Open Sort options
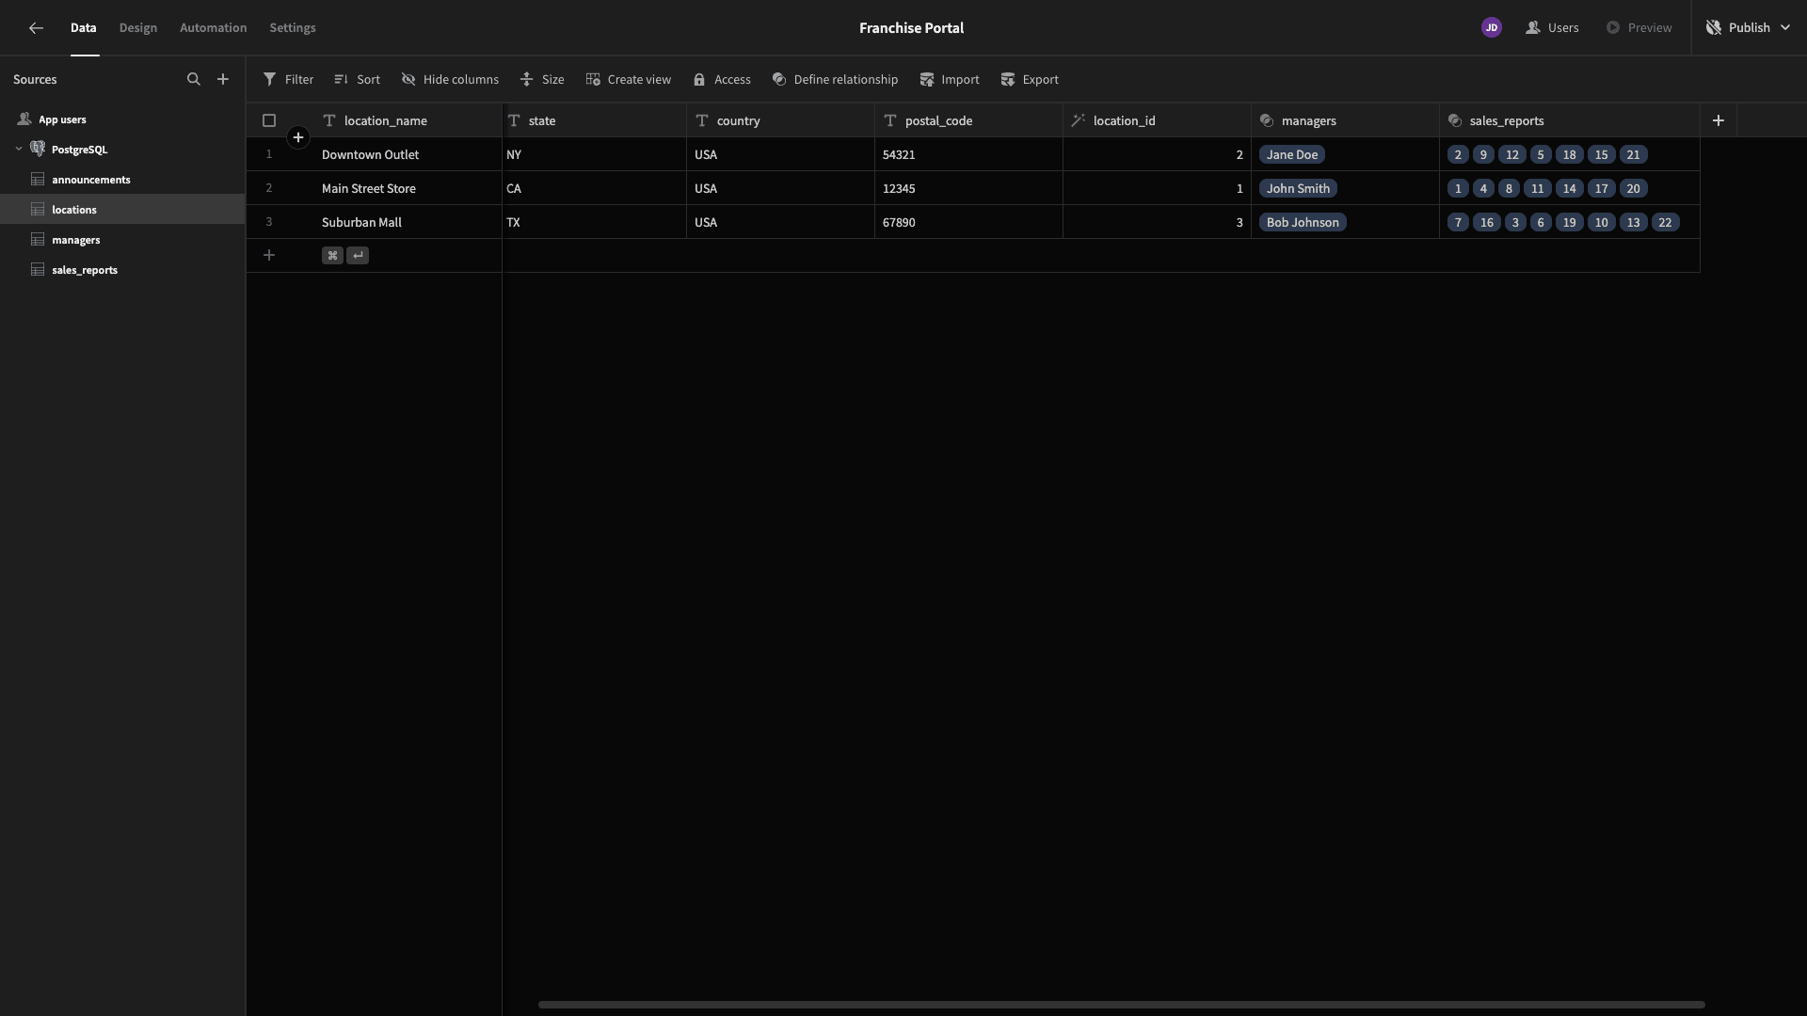1807x1016 pixels. tap(357, 80)
